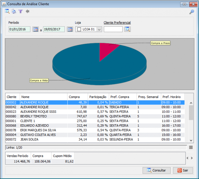199x179 pixels.
Task: Sort by the Pref. Compra column header
Action: tap(123, 97)
